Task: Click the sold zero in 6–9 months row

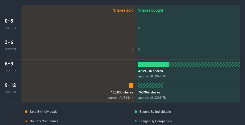Action: [132, 71]
